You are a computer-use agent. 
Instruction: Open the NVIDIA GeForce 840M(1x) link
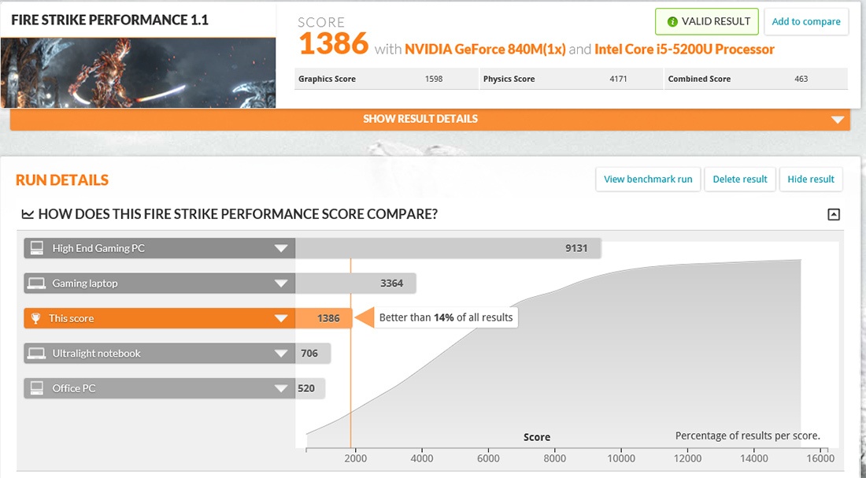[x=485, y=49]
